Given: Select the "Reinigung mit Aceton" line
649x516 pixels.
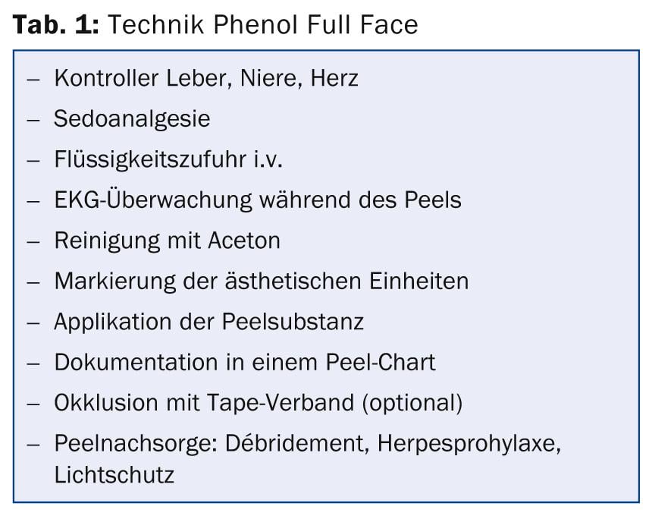Looking at the screenshot, I should [x=167, y=241].
